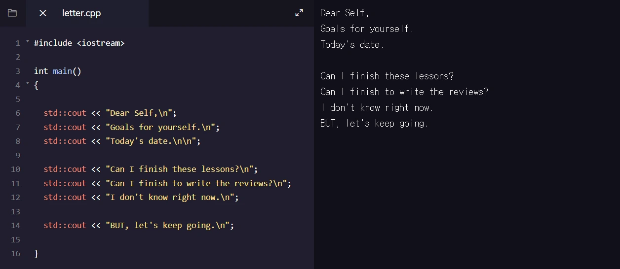620x269 pixels.
Task: Click line number 6 in the gutter
Action: [18, 113]
